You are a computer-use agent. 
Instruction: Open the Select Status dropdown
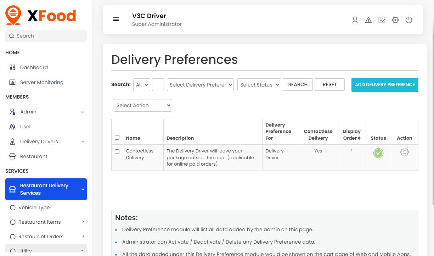pos(259,85)
